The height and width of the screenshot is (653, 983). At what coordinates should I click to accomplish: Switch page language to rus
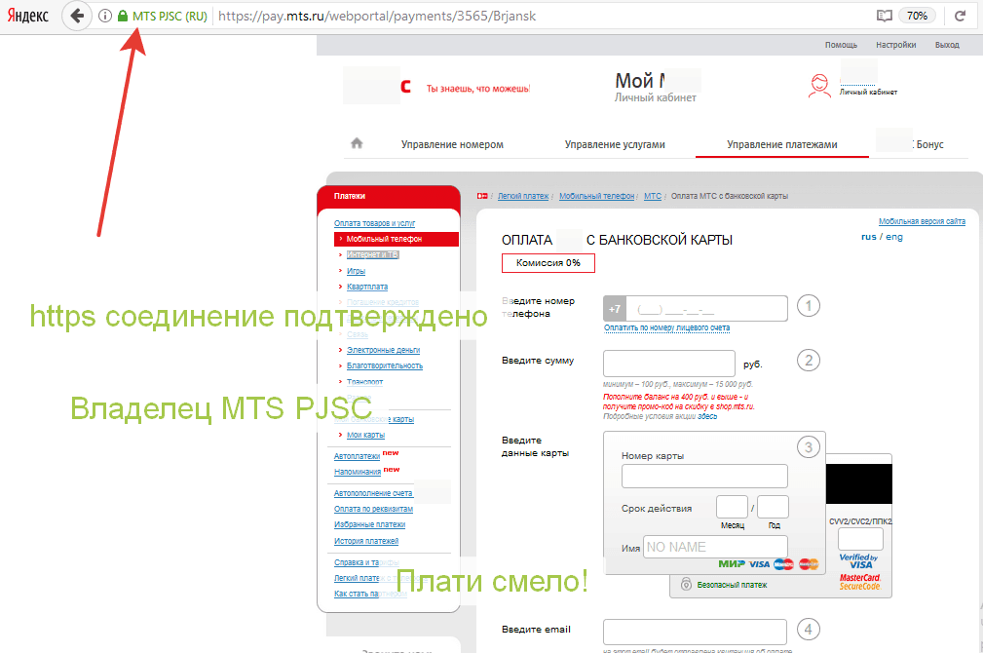click(x=869, y=237)
